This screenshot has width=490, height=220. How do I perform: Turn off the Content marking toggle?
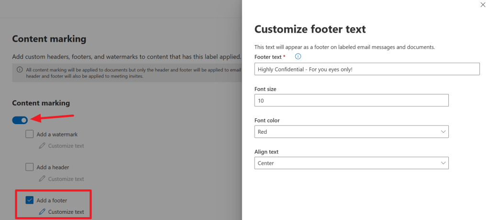pyautogui.click(x=20, y=120)
